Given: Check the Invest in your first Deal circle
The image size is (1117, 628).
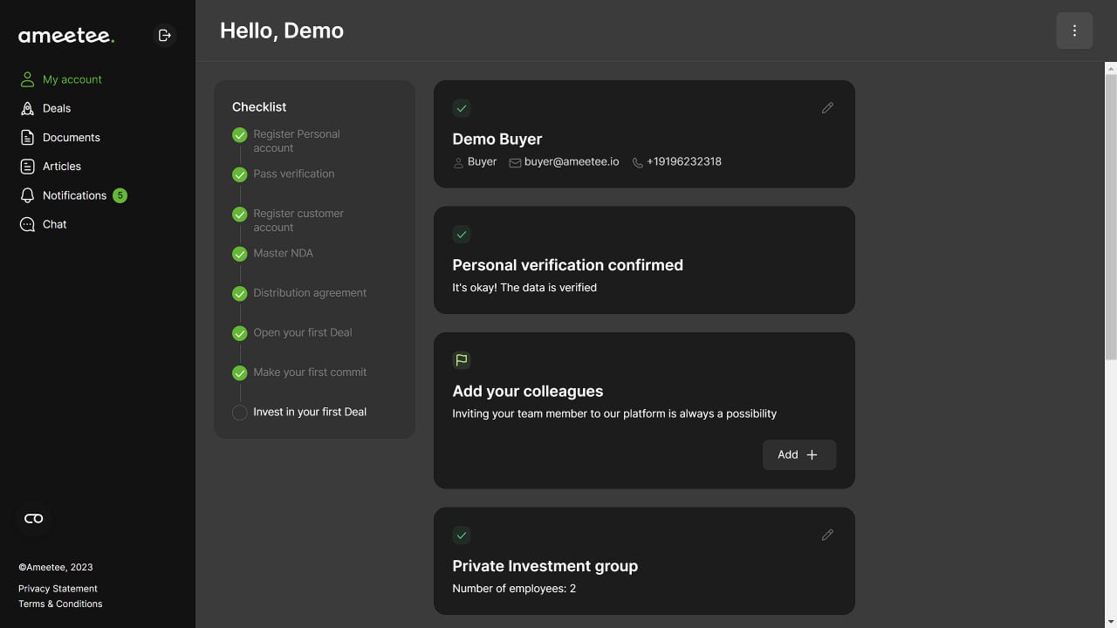Looking at the screenshot, I should [x=239, y=413].
